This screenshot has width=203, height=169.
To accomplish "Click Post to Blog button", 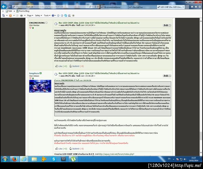I will (23, 11).
